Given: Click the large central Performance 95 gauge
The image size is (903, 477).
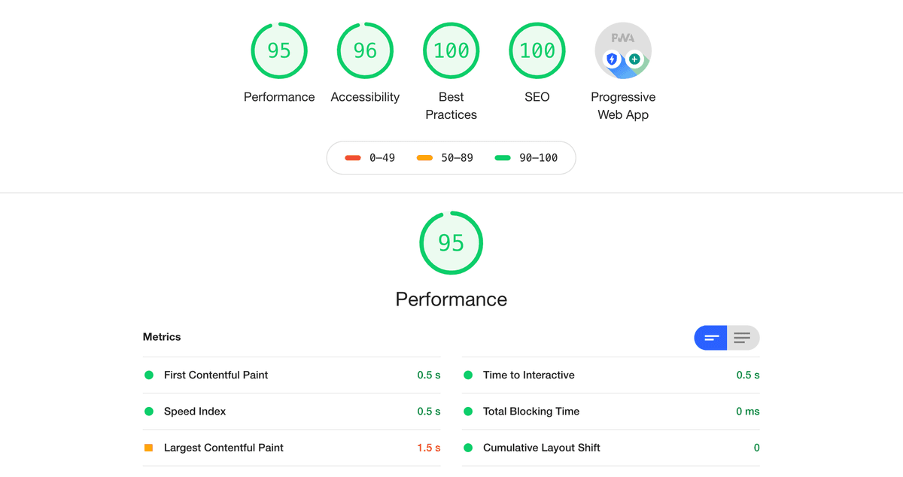Looking at the screenshot, I should [451, 243].
